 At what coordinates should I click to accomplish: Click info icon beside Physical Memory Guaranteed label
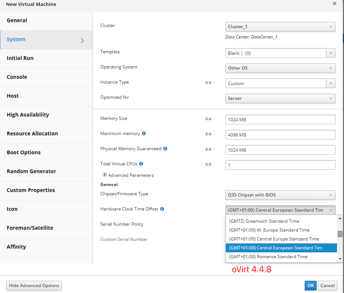[x=165, y=149]
